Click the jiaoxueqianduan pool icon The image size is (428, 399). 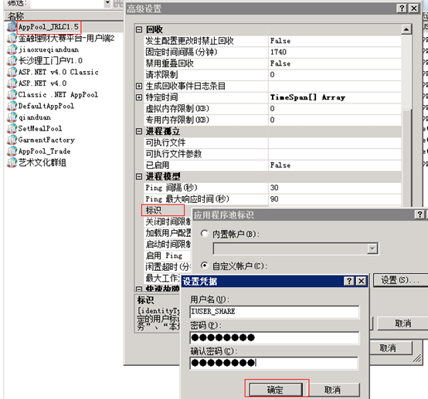[x=12, y=49]
